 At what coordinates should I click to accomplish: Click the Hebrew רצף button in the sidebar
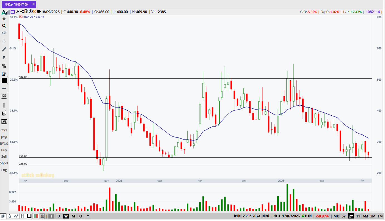point(4,130)
